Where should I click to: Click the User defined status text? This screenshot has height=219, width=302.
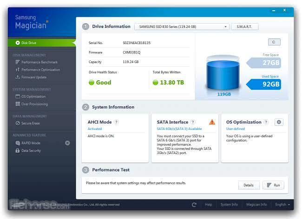point(236,129)
